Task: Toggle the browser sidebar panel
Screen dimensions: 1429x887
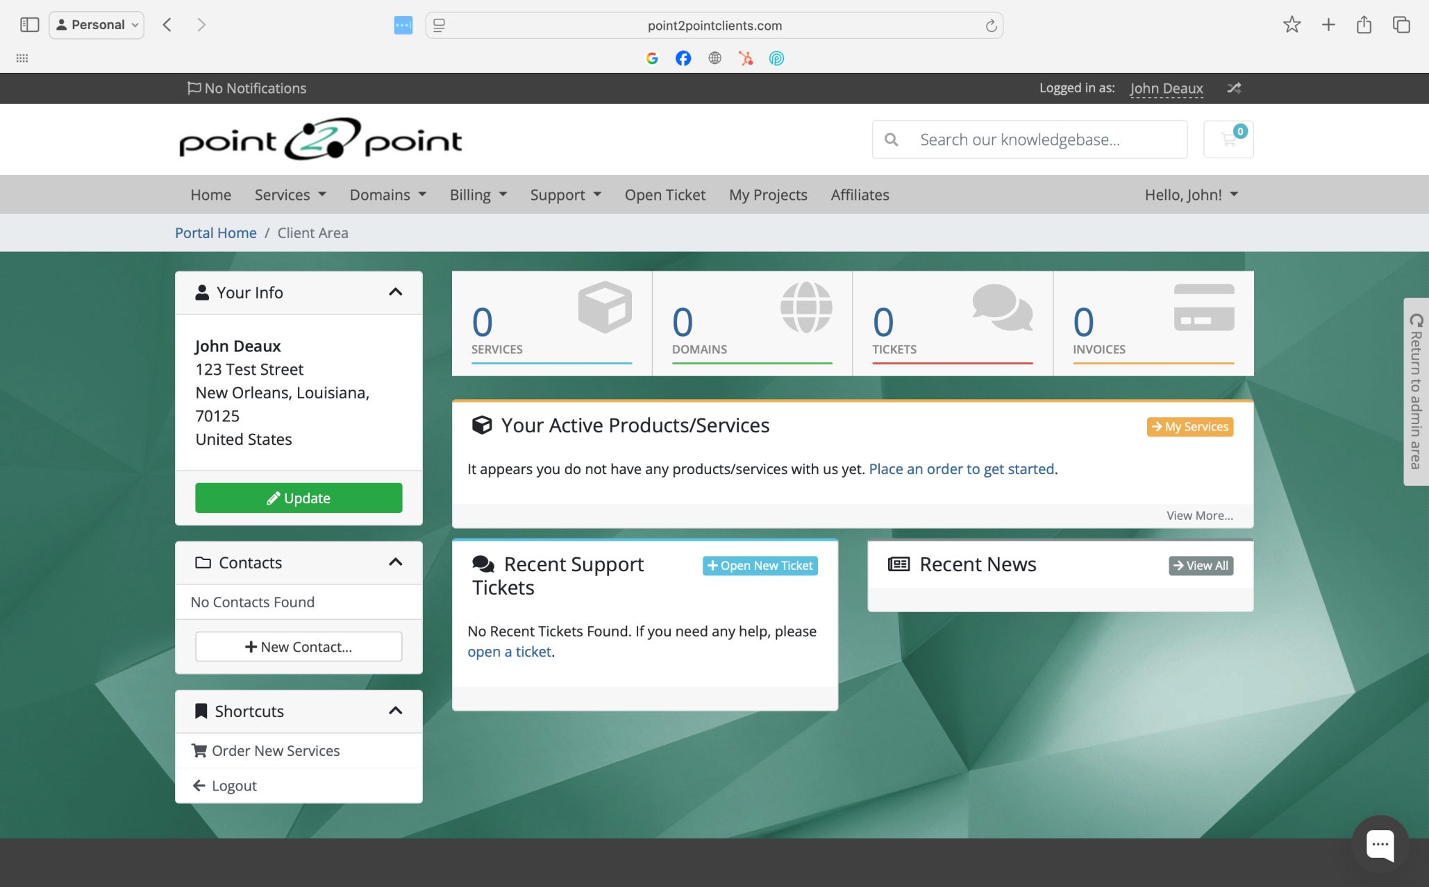Action: pos(29,25)
